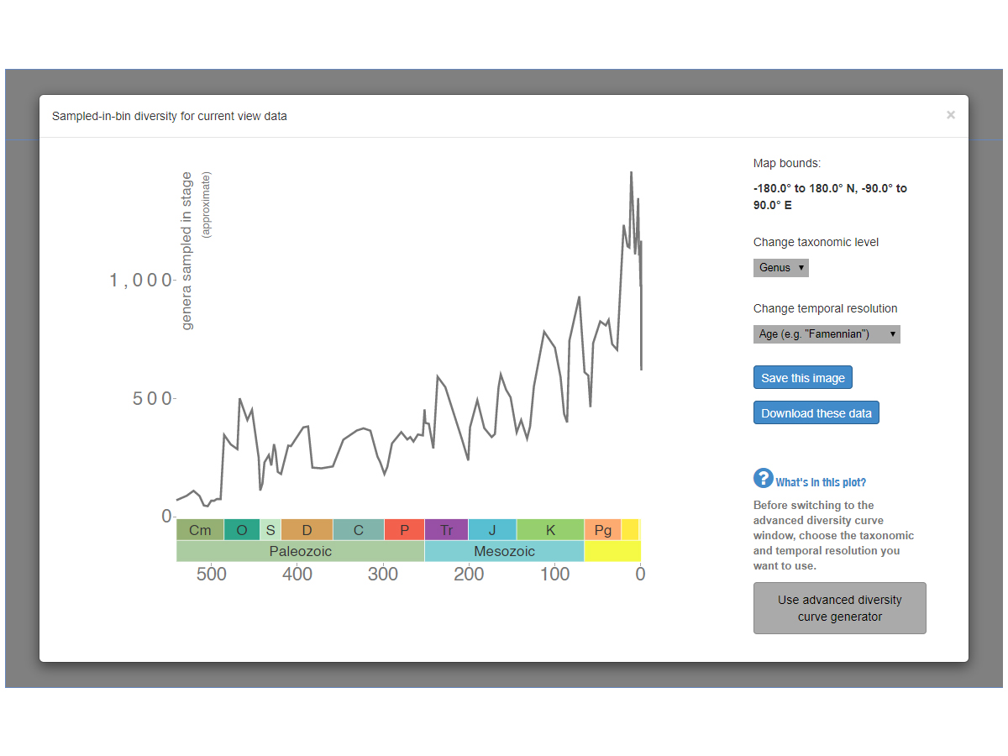Click the blue question mark help icon
Image resolution: width=1008 pixels, height=756 pixels.
[763, 479]
